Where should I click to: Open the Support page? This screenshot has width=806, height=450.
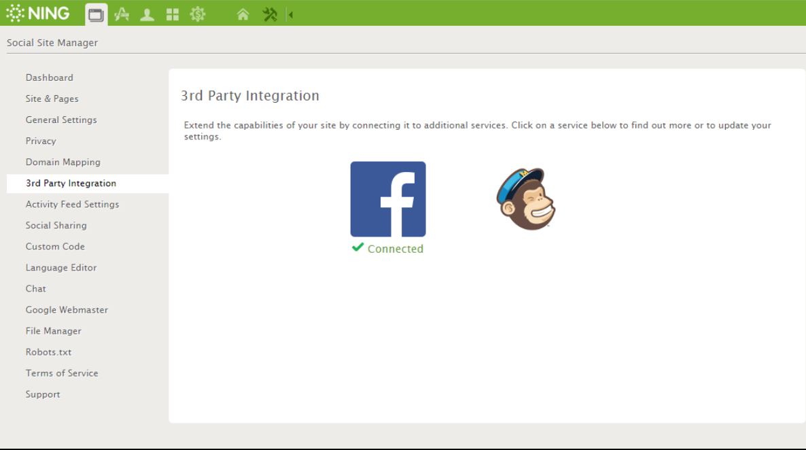(43, 394)
